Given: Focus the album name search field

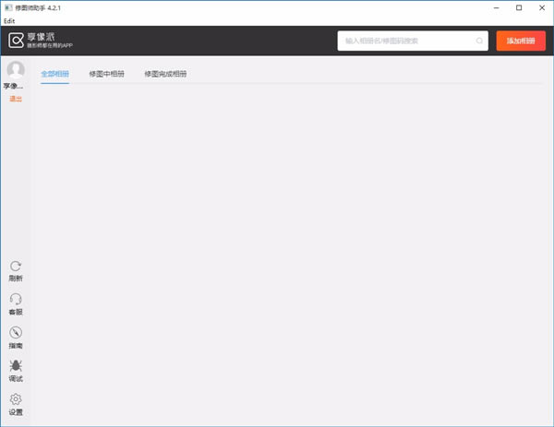Looking at the screenshot, I should (413, 41).
